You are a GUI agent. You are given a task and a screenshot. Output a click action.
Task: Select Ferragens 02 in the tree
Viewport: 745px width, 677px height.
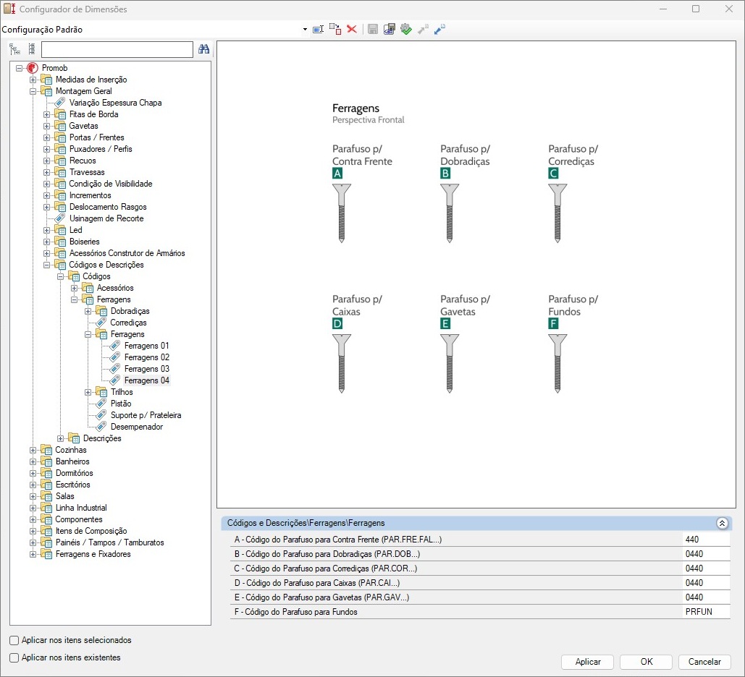146,357
